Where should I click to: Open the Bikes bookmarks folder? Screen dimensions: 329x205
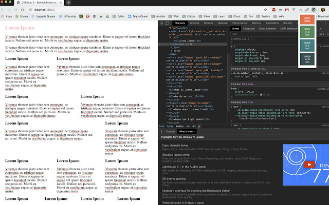[x=205, y=16]
